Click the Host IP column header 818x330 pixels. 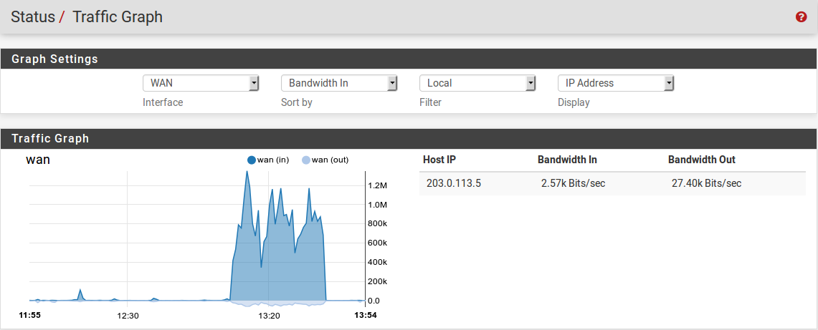pos(439,160)
